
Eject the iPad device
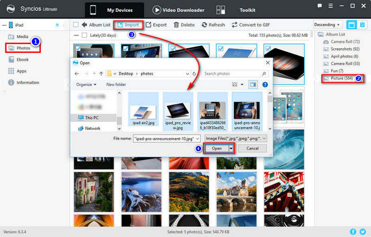pyautogui.click(x=57, y=25)
